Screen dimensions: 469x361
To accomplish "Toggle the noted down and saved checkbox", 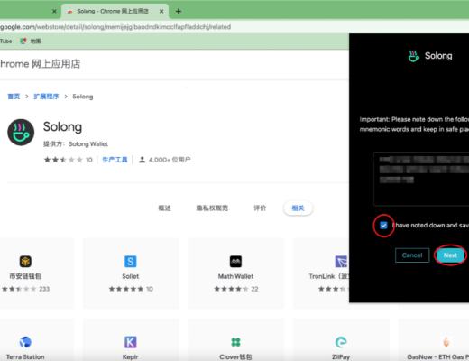I will coord(383,226).
